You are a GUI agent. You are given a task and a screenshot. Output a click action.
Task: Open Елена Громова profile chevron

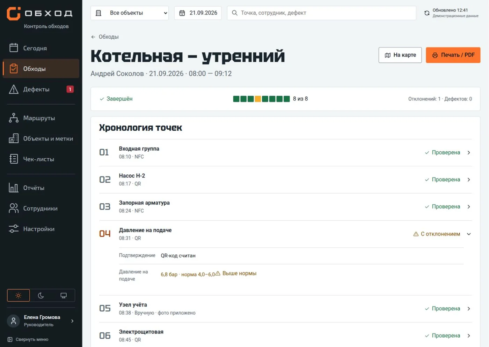coord(72,321)
